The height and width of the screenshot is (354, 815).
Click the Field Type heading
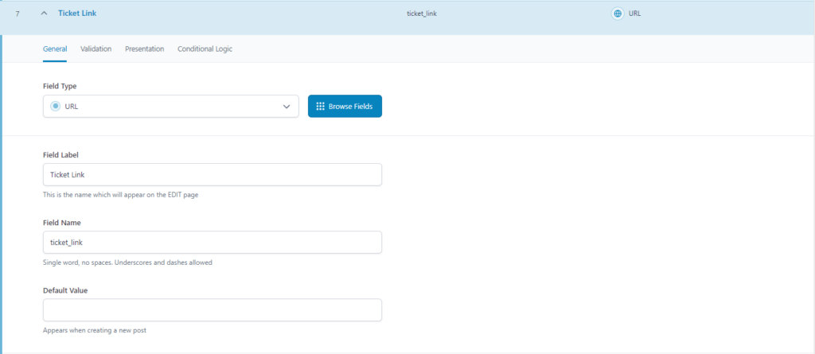[x=60, y=86]
